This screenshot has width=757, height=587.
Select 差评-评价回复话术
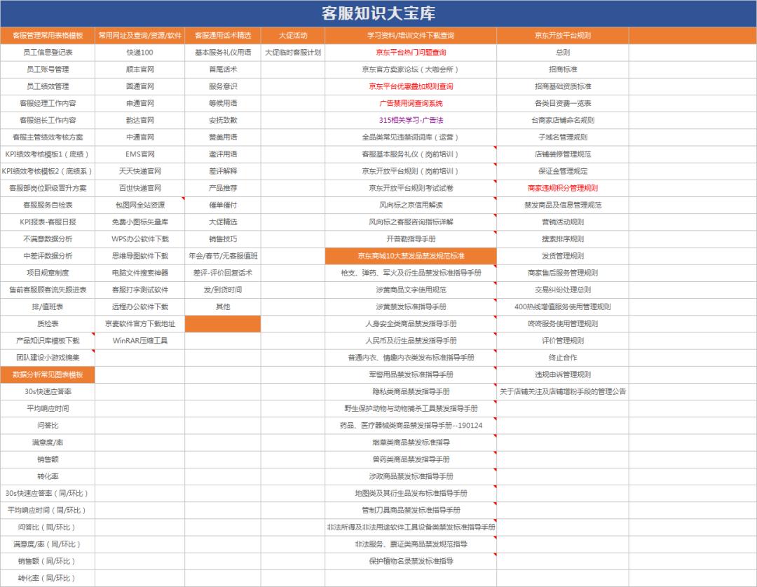[x=223, y=273]
